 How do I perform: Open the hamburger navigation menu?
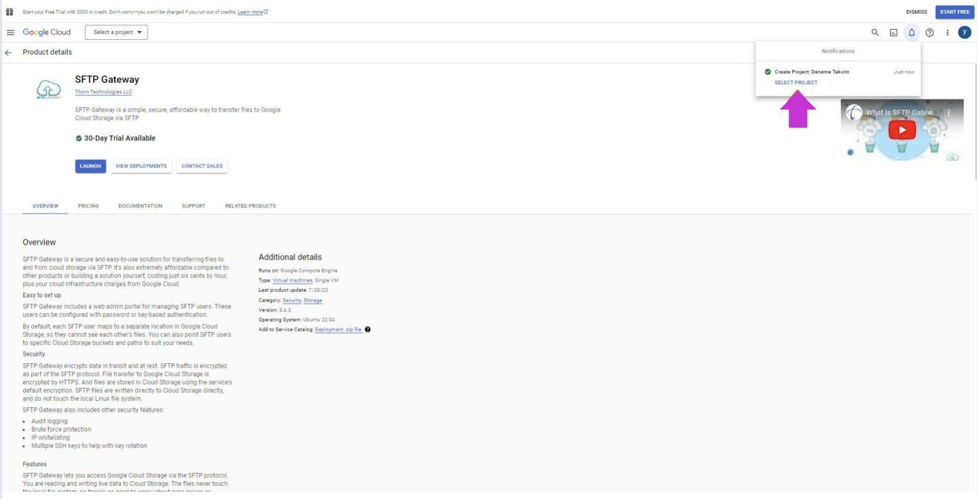coord(10,32)
